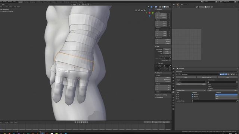Toggle the Positive direction checkbox
The height and width of the screenshot is (134, 239).
193,97
